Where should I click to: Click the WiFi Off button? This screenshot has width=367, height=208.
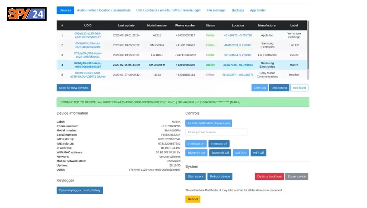coord(258,153)
